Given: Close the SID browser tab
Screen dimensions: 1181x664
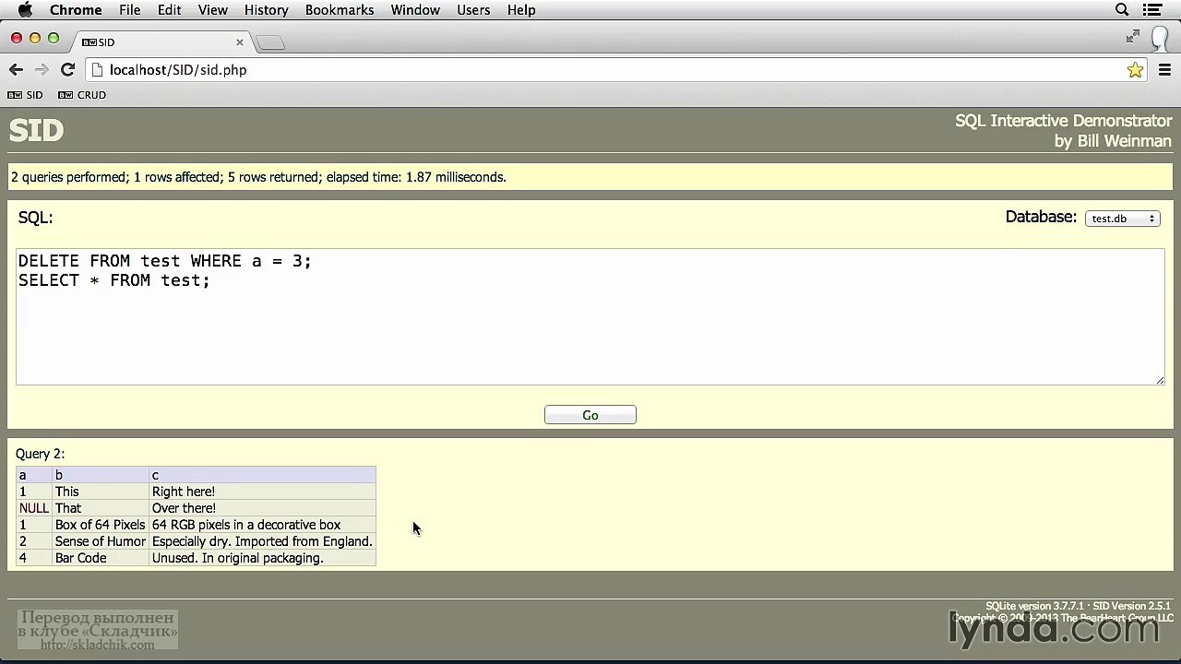Looking at the screenshot, I should [240, 42].
